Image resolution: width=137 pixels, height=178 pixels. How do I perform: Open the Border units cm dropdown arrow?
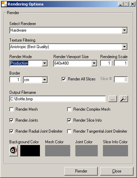coord(44,80)
